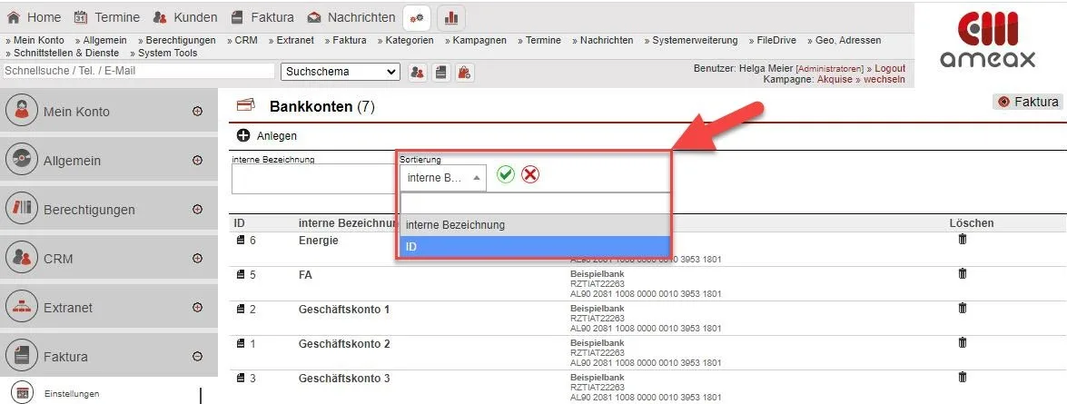Focus the Schnellsuche search field

(138, 71)
